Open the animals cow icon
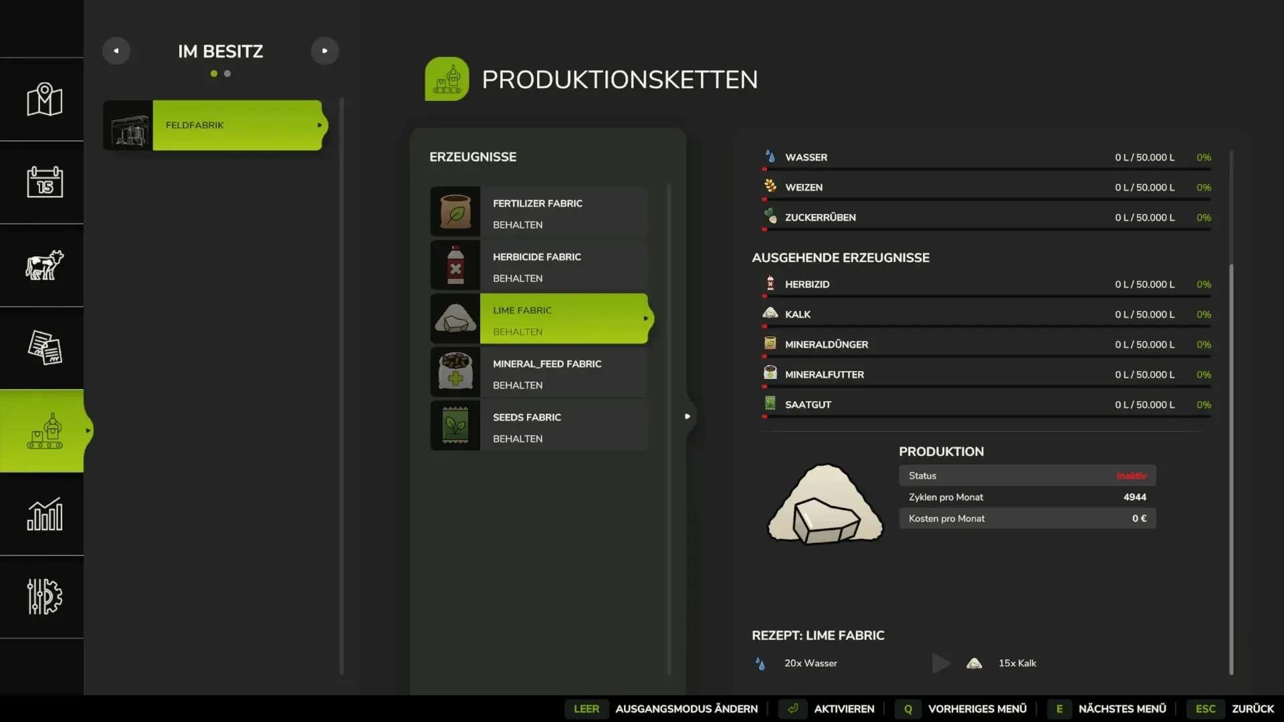1284x722 pixels. click(x=44, y=265)
